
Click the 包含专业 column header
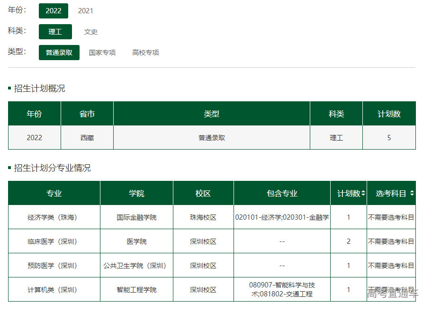282,193
